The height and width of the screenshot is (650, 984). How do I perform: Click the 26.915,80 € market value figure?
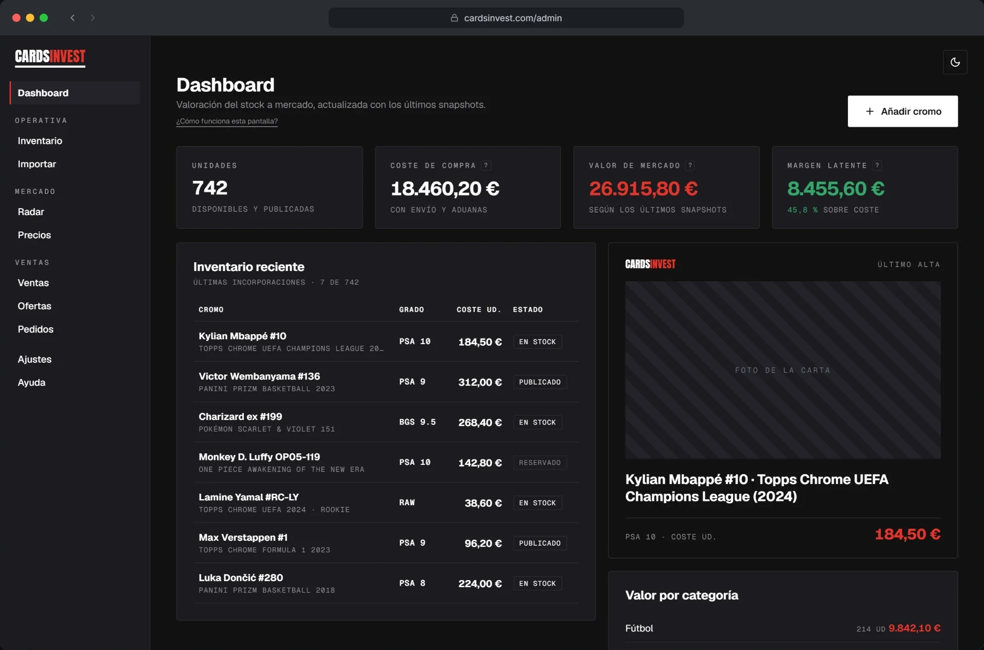[643, 188]
